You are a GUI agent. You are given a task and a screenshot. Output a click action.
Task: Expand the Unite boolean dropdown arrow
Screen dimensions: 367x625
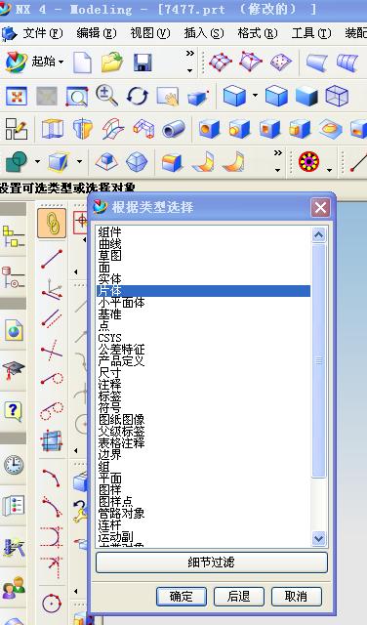coord(37,161)
